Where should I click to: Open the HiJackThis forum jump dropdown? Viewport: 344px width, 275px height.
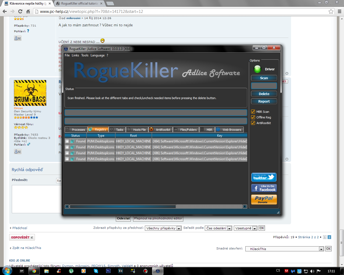point(284,249)
